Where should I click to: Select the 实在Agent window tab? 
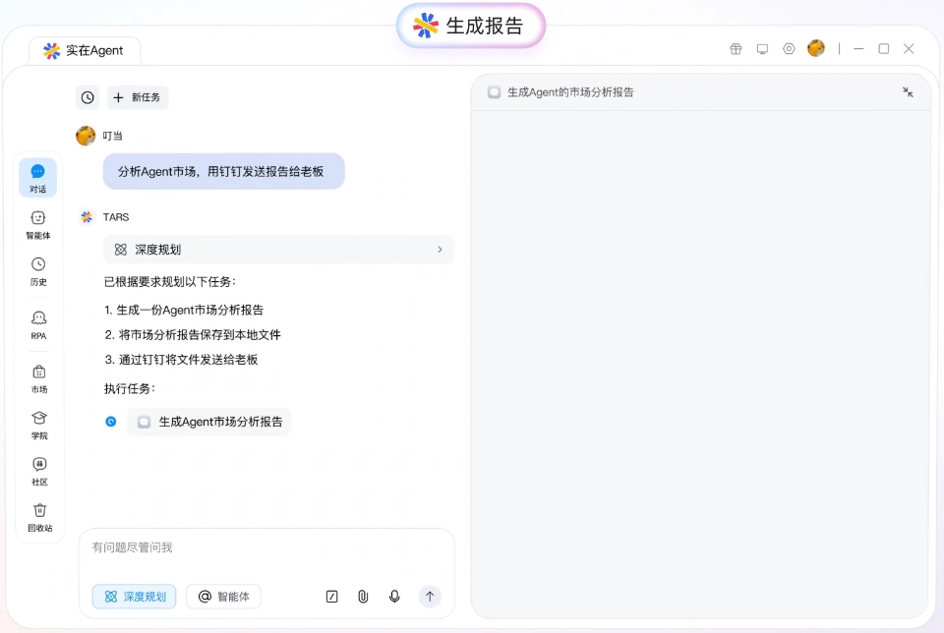(85, 50)
